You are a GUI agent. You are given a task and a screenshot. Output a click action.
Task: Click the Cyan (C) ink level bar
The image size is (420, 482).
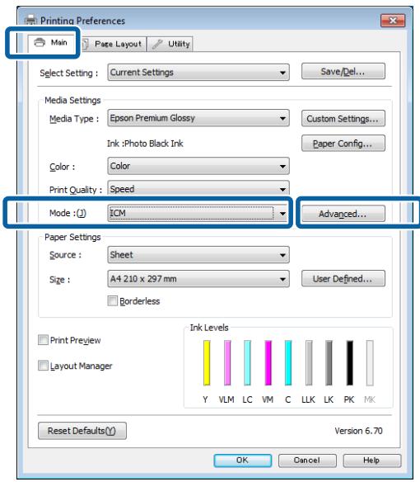(288, 362)
